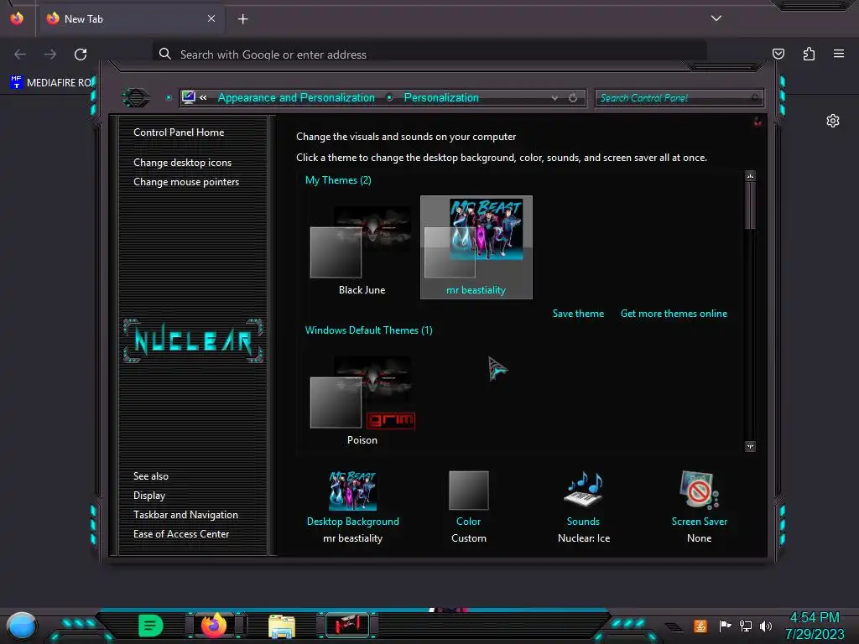Reload the current Firefox page
The height and width of the screenshot is (644, 859).
pos(81,55)
